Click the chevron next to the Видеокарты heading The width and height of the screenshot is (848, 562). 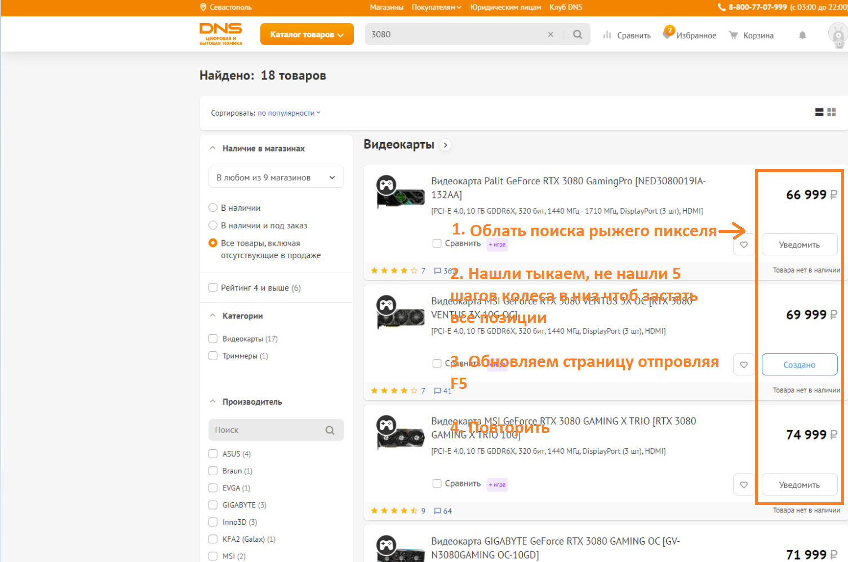point(446,145)
